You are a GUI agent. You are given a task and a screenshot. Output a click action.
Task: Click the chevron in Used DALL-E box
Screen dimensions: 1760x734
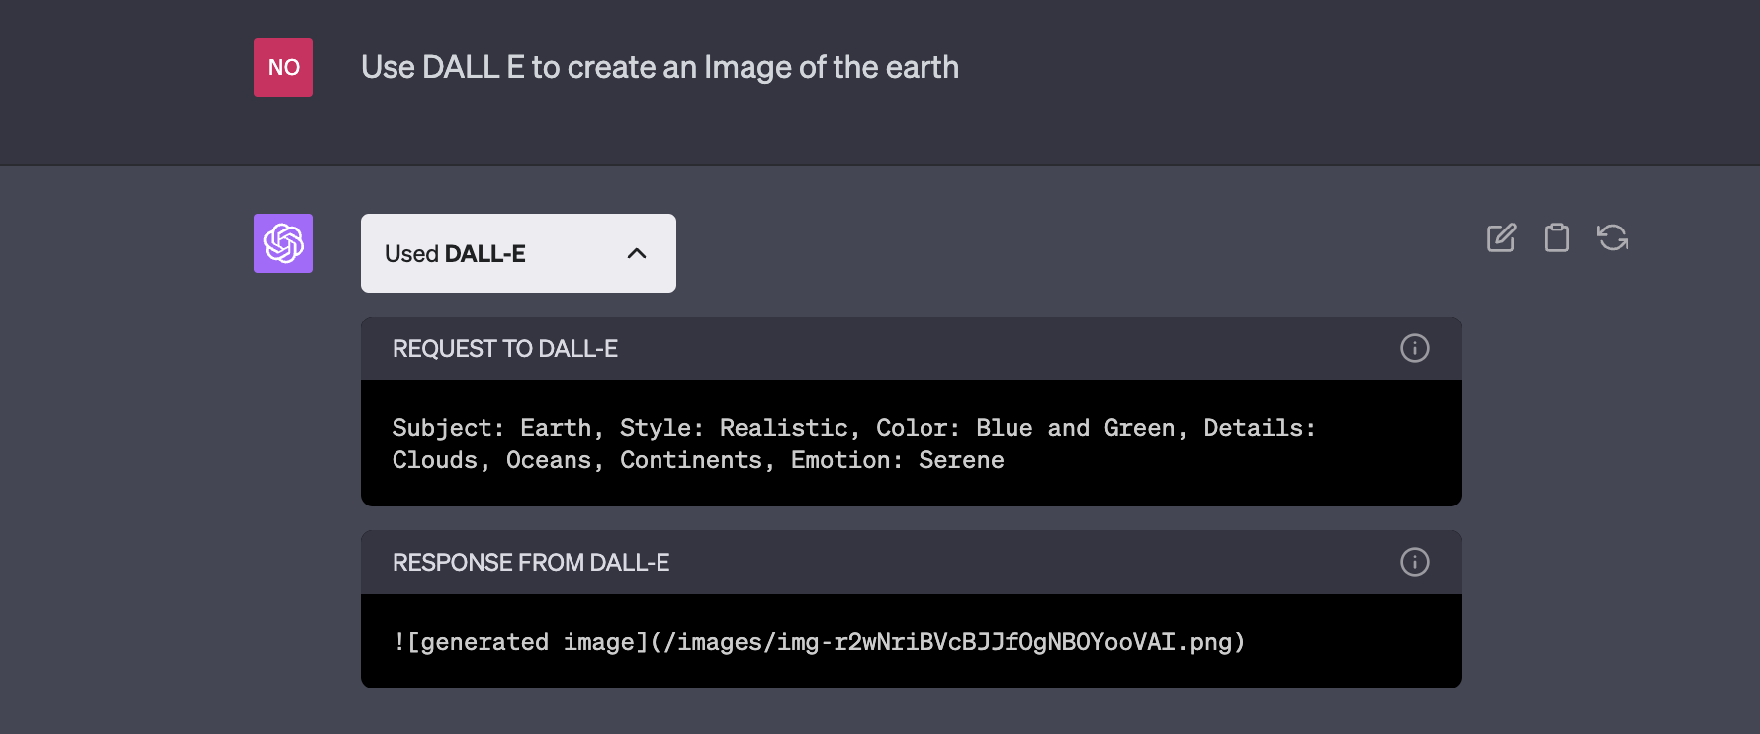click(x=636, y=253)
